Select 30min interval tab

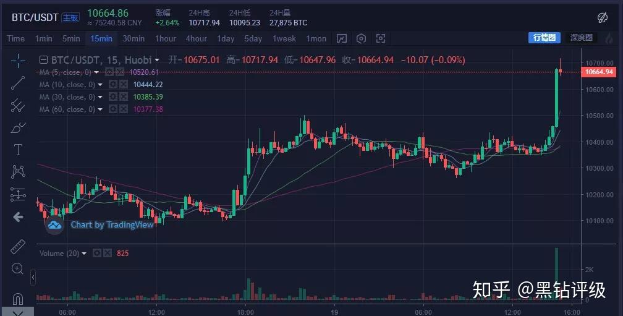click(133, 38)
